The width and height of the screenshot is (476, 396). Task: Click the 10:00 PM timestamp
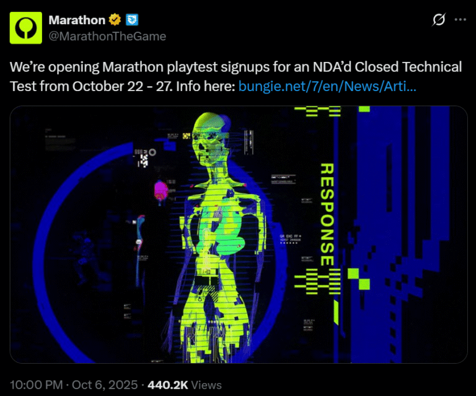pos(36,385)
